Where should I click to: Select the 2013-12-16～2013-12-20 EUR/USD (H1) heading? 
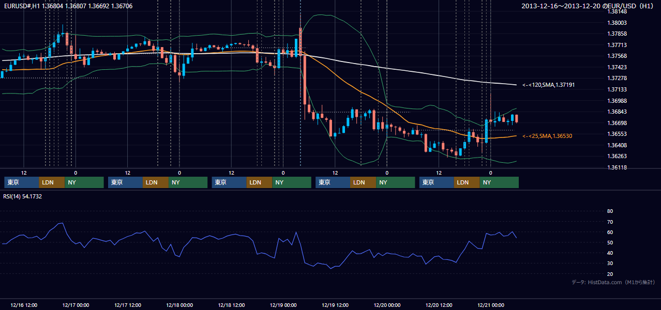click(588, 6)
